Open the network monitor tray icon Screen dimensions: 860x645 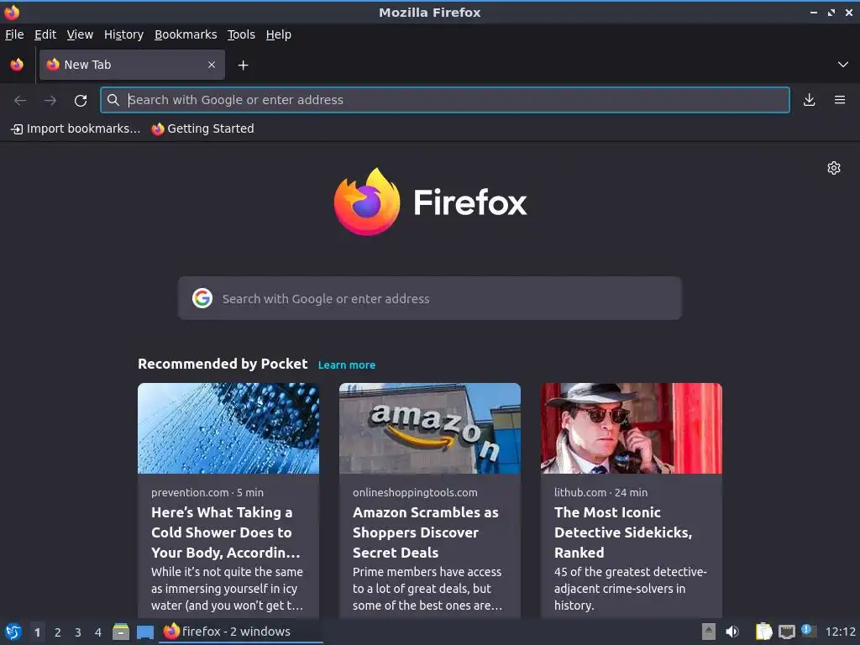786,632
